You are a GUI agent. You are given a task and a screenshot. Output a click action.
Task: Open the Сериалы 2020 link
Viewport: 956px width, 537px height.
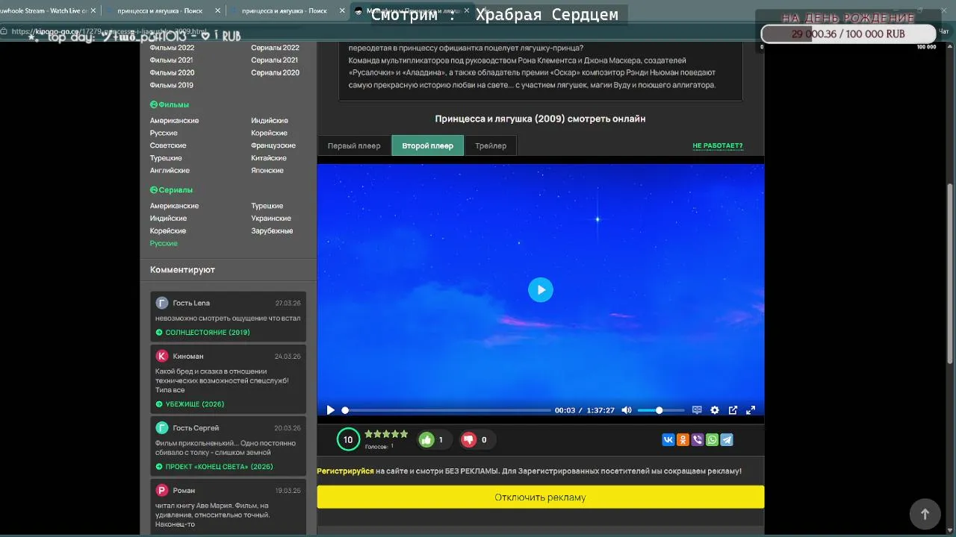[x=275, y=73]
